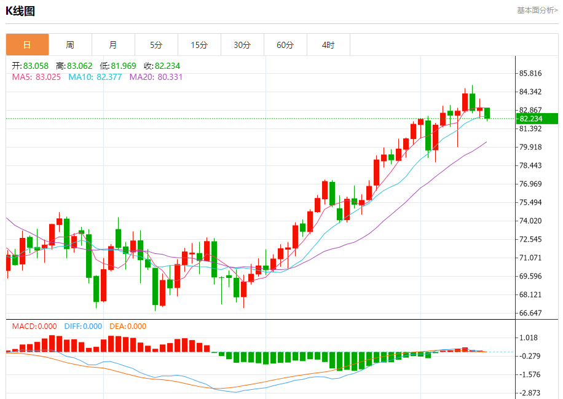This screenshot has height=399, width=563.
Task: Click the -0.279 MACD axis label
Action: click(529, 356)
